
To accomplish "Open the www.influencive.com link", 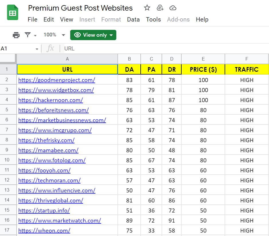I will (x=57, y=190).
